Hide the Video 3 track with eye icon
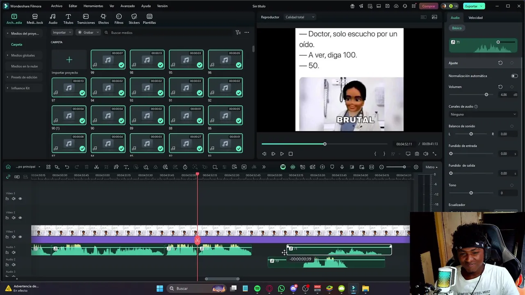 tap(20, 199)
